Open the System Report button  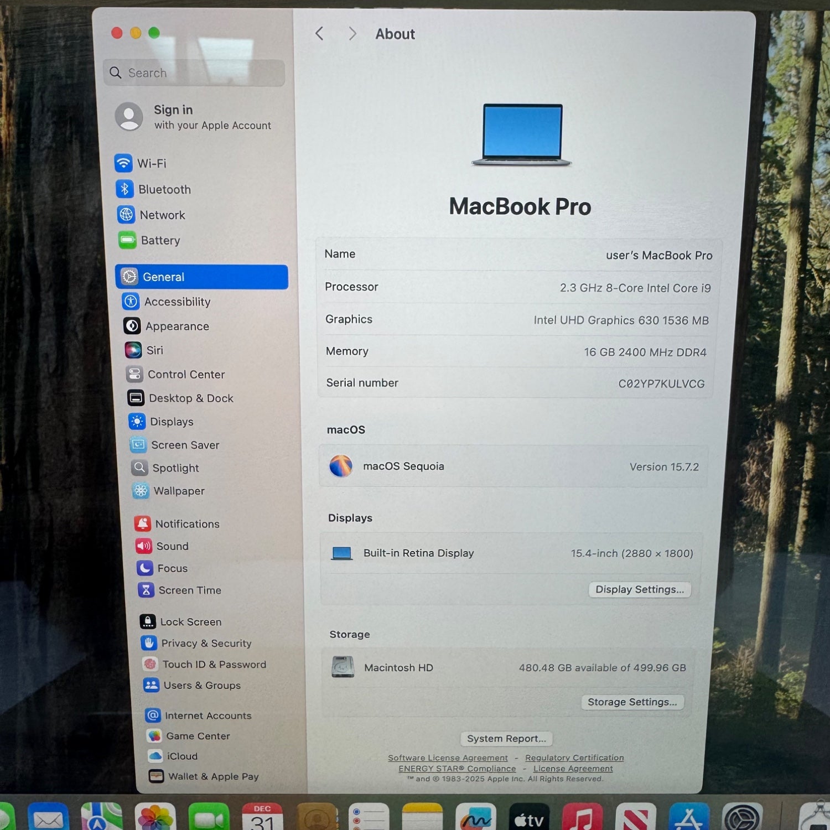coord(506,739)
